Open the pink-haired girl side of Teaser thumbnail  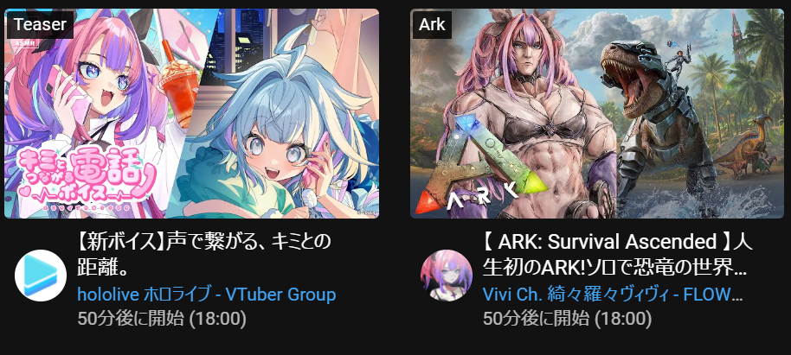[x=96, y=113]
